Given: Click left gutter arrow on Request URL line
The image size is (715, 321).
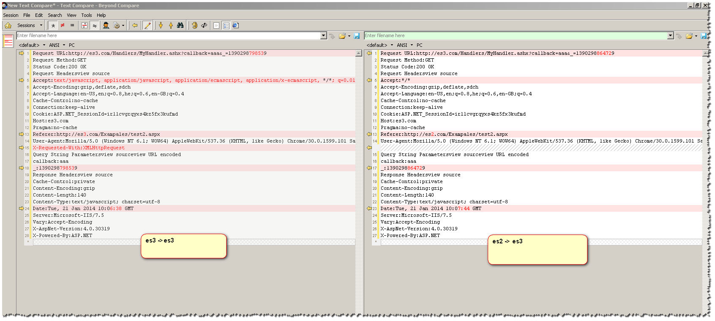Looking at the screenshot, I should point(22,53).
